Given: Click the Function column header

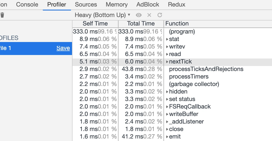Looking at the screenshot, I should coord(177,24).
